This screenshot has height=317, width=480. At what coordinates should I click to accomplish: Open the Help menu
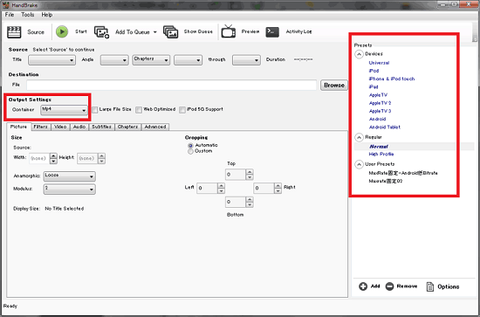pyautogui.click(x=47, y=15)
